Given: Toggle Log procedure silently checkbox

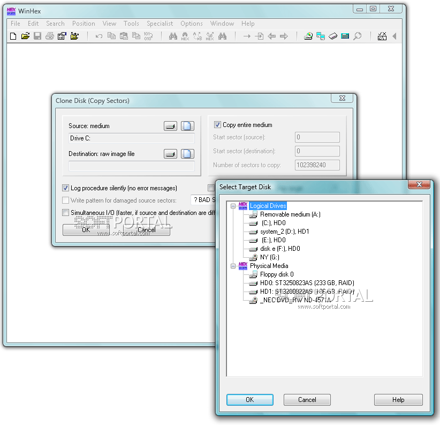Looking at the screenshot, I should [x=65, y=188].
